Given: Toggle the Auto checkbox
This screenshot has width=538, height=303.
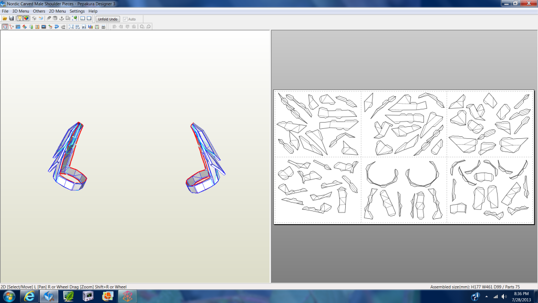Looking at the screenshot, I should pyautogui.click(x=125, y=19).
